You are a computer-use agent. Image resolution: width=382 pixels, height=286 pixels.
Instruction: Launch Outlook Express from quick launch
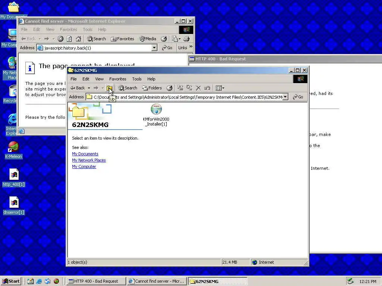point(47,281)
